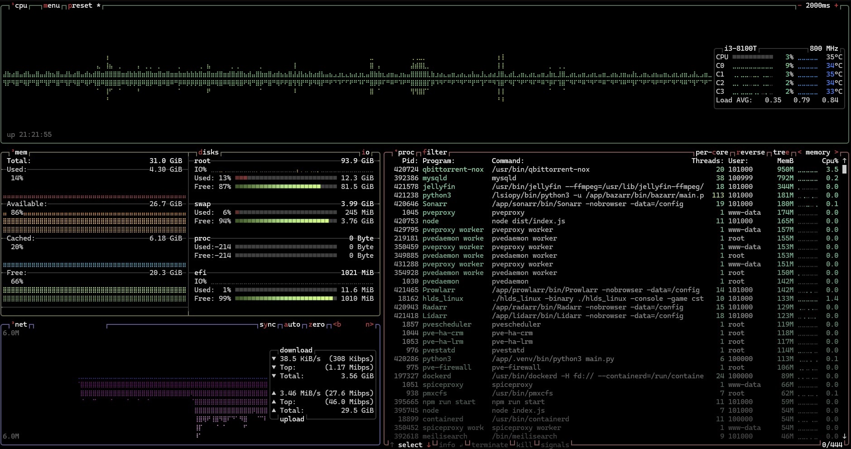The width and height of the screenshot is (851, 449).
Task: Toggle the mem box label
Action: (x=19, y=152)
